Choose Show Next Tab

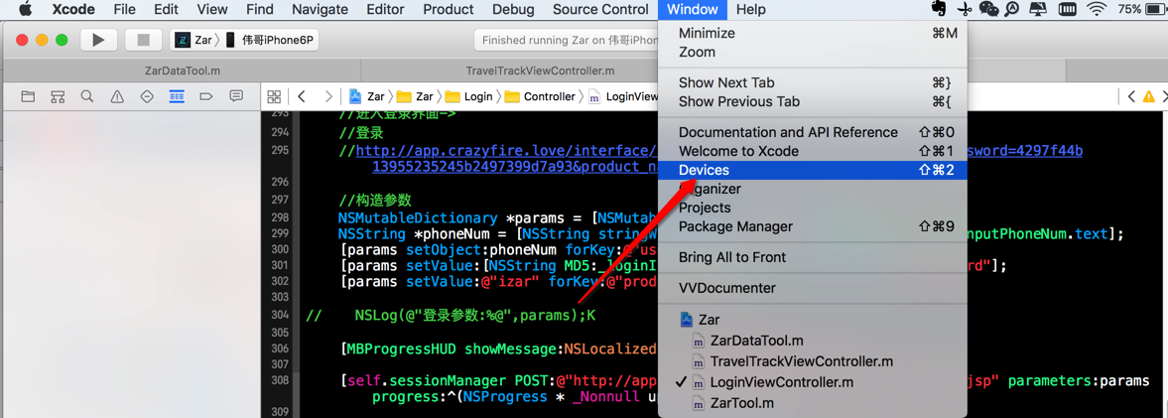tap(813, 82)
